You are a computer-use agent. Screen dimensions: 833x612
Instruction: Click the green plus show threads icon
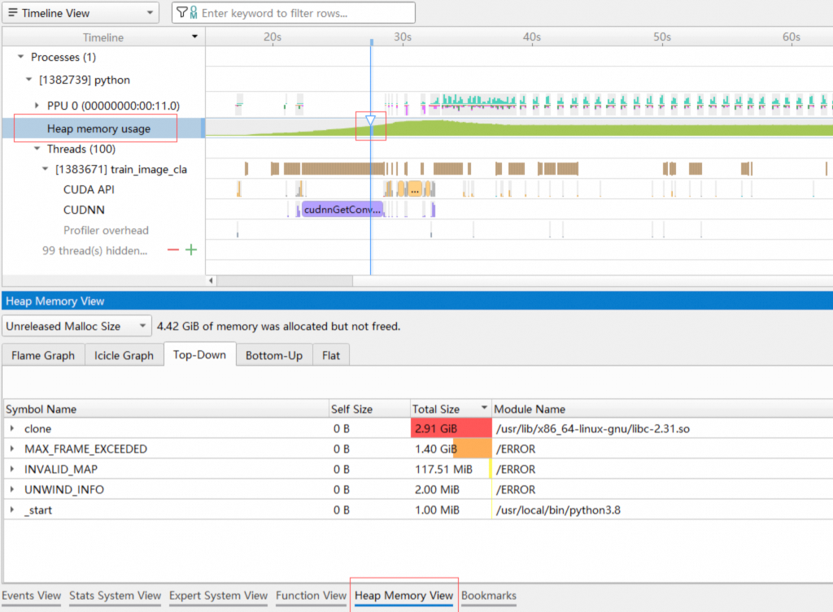pyautogui.click(x=191, y=250)
